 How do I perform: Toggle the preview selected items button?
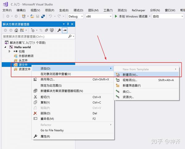(x=65, y=30)
